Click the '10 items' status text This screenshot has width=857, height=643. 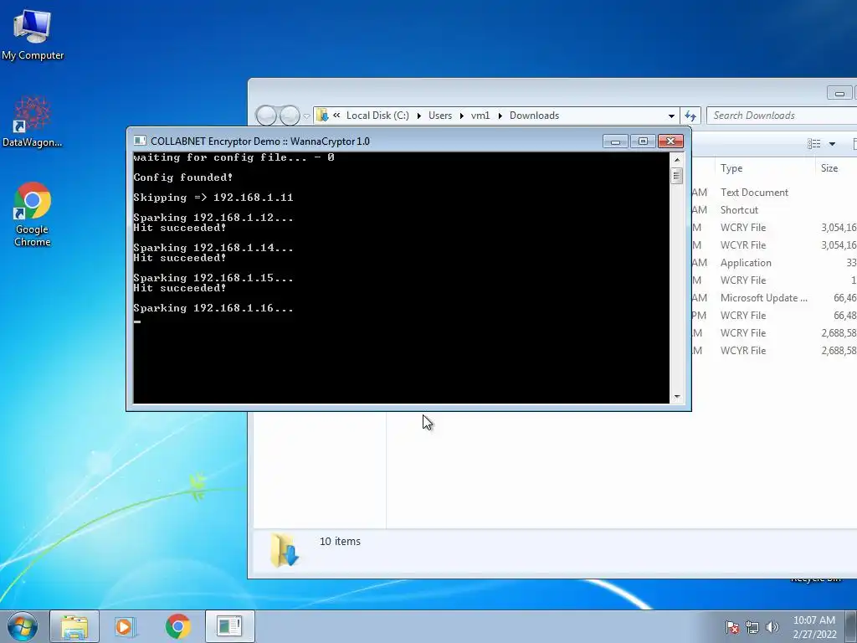click(340, 542)
